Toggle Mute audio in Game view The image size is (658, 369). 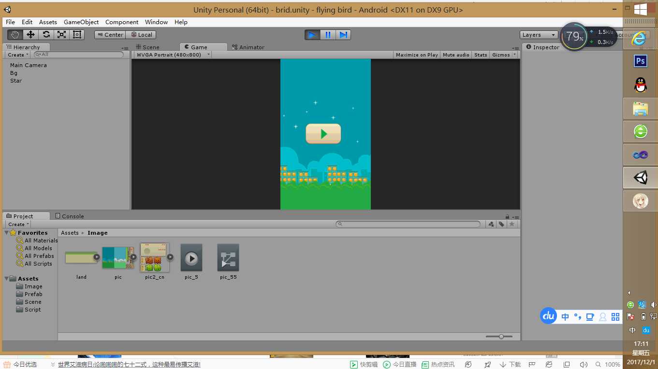point(456,55)
